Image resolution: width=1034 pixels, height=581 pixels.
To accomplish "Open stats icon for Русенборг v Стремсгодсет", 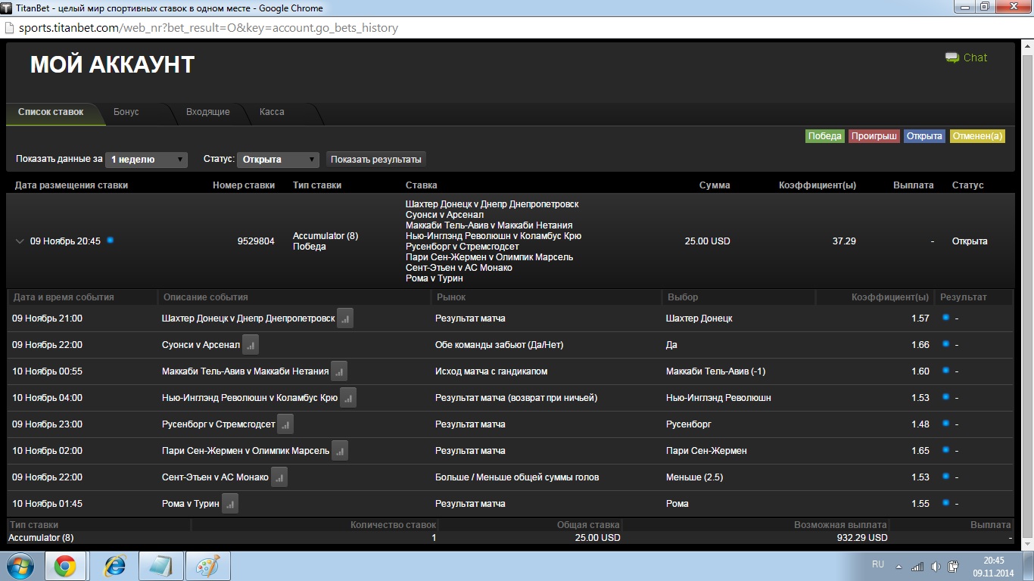I will tap(285, 424).
